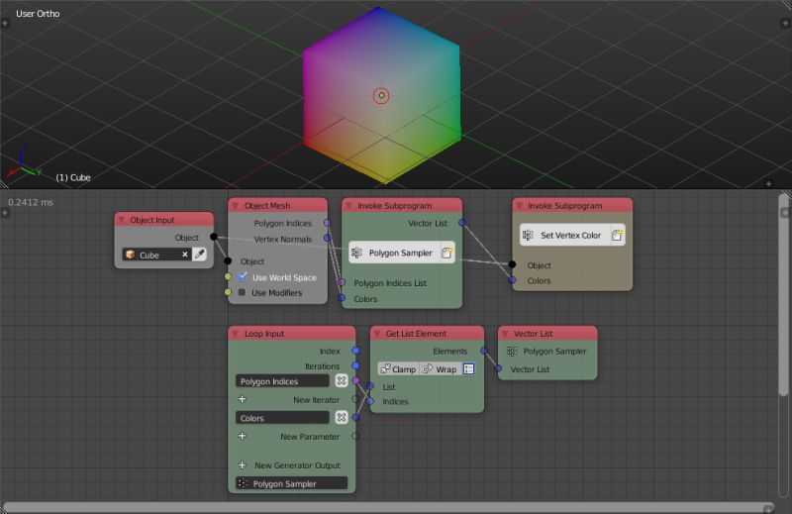Click the List input socket on Get List Element
The height and width of the screenshot is (514, 792).
[x=370, y=386]
